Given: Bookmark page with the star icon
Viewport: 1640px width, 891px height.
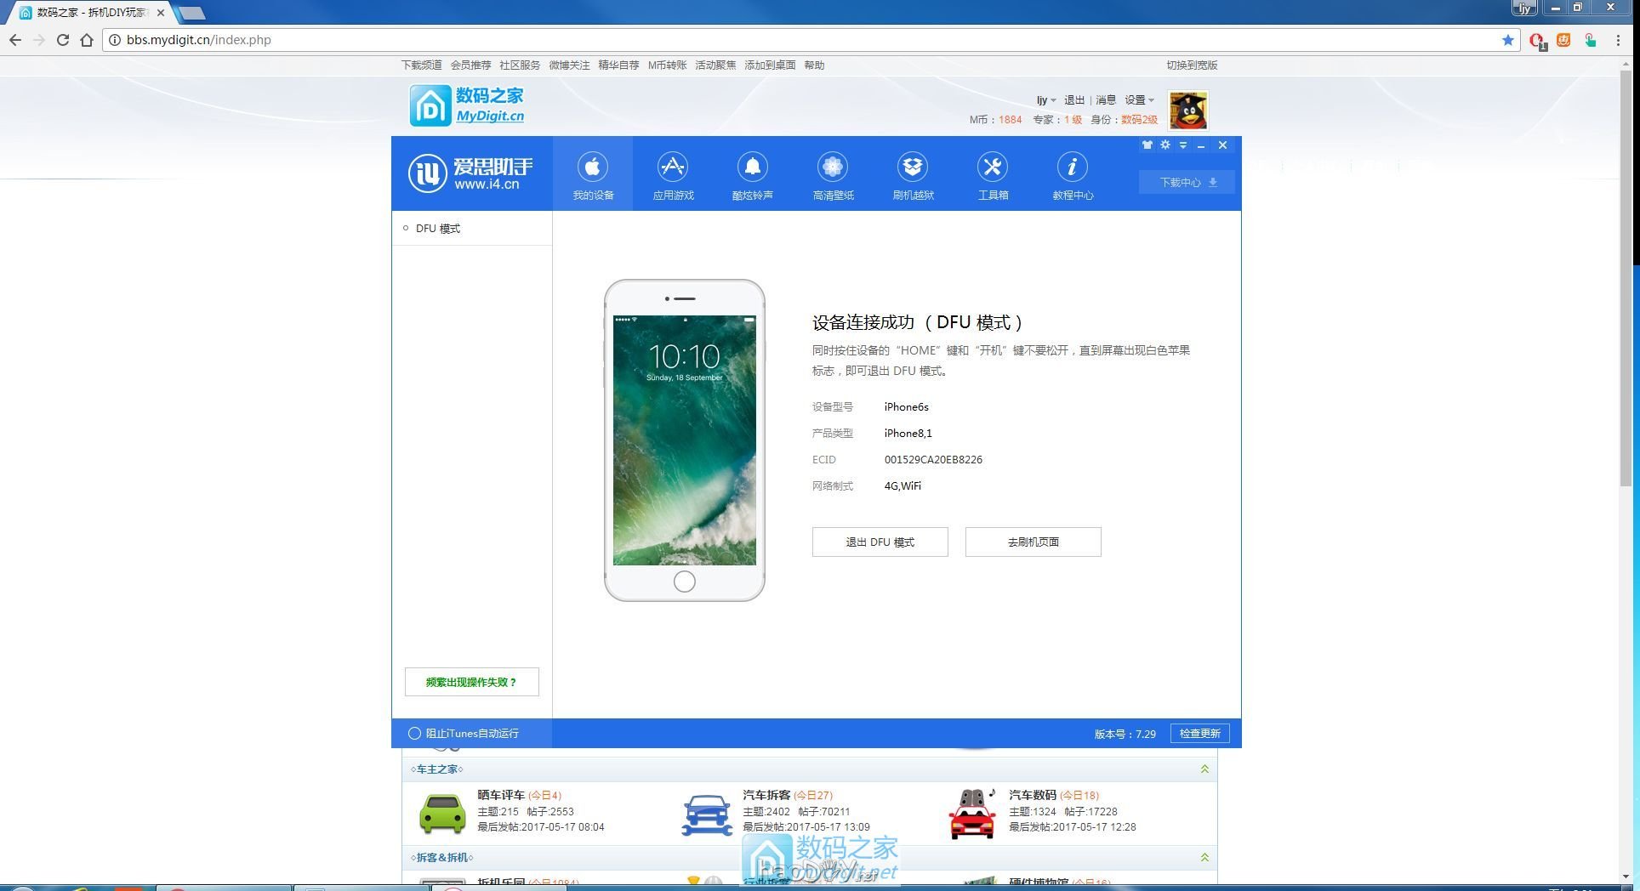Looking at the screenshot, I should click(1508, 40).
